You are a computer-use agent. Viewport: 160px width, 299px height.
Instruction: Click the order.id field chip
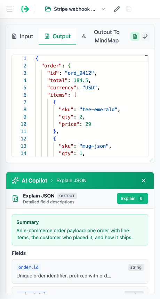click(x=29, y=267)
